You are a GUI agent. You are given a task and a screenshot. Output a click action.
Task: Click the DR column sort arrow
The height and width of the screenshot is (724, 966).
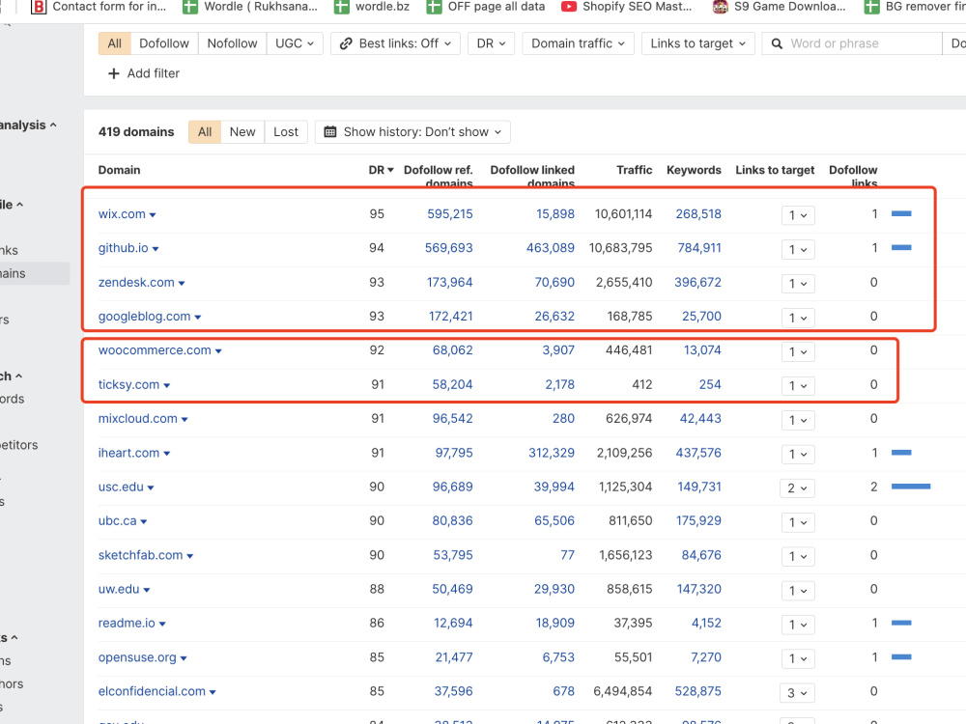390,170
